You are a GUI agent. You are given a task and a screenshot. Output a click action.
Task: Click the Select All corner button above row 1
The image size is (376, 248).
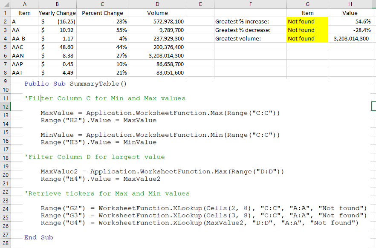(x=5, y=4)
